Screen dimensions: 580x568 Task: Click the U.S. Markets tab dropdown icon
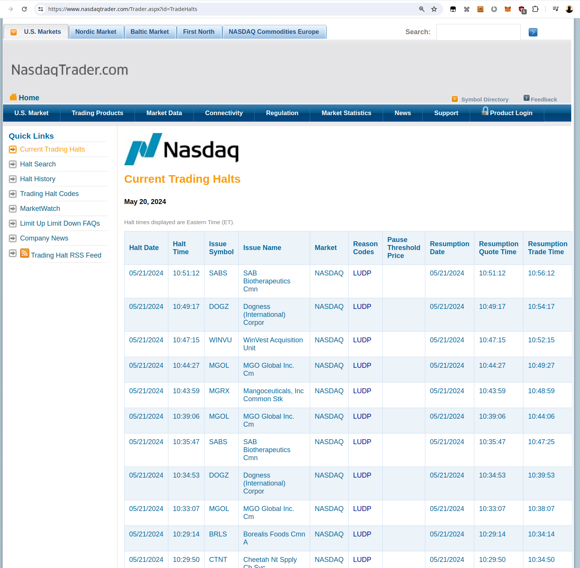pos(14,32)
